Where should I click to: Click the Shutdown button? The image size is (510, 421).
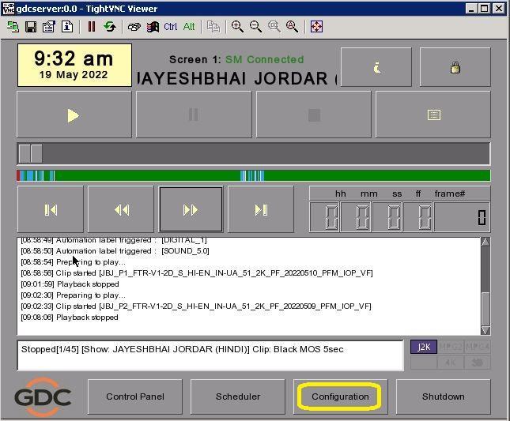444,397
